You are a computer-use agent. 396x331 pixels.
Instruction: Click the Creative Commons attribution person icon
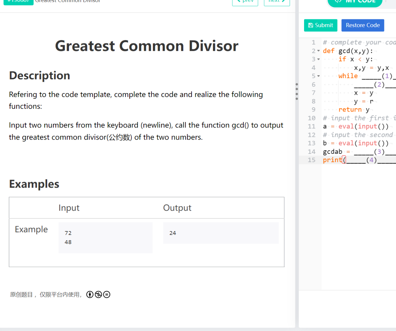point(90,295)
